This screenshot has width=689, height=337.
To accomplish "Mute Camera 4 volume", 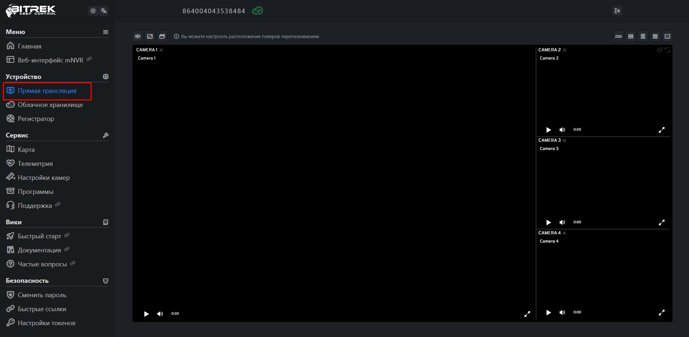I will click(x=562, y=312).
